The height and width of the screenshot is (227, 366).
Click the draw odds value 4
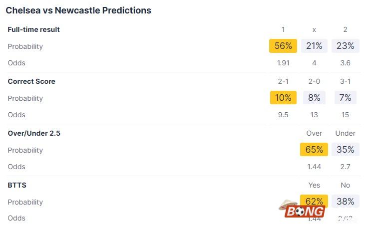314,63
